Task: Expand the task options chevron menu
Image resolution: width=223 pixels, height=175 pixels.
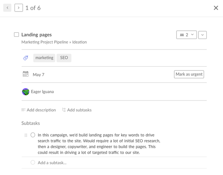Action: pyautogui.click(x=202, y=35)
